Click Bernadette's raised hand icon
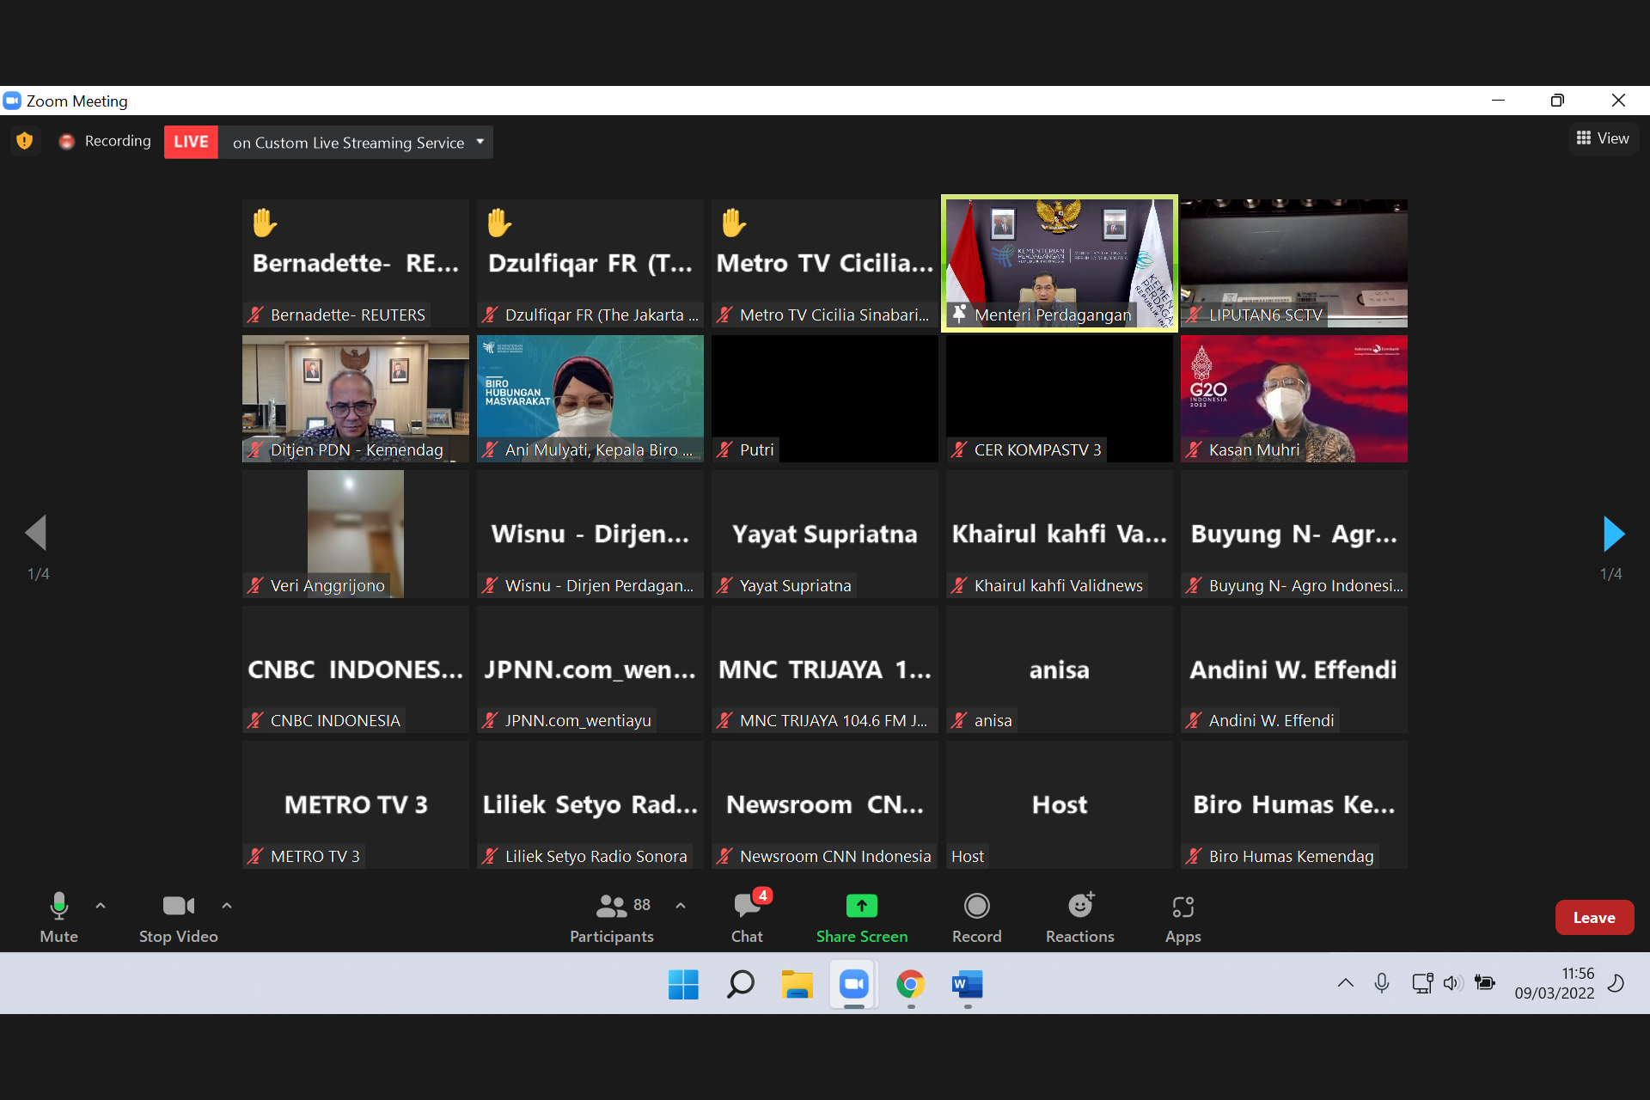 point(264,223)
